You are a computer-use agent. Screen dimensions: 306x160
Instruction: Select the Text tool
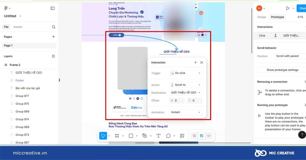(158, 136)
